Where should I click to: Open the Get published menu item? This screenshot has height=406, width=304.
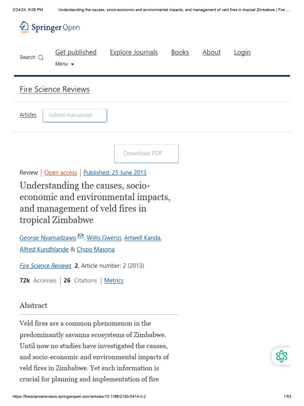click(76, 52)
